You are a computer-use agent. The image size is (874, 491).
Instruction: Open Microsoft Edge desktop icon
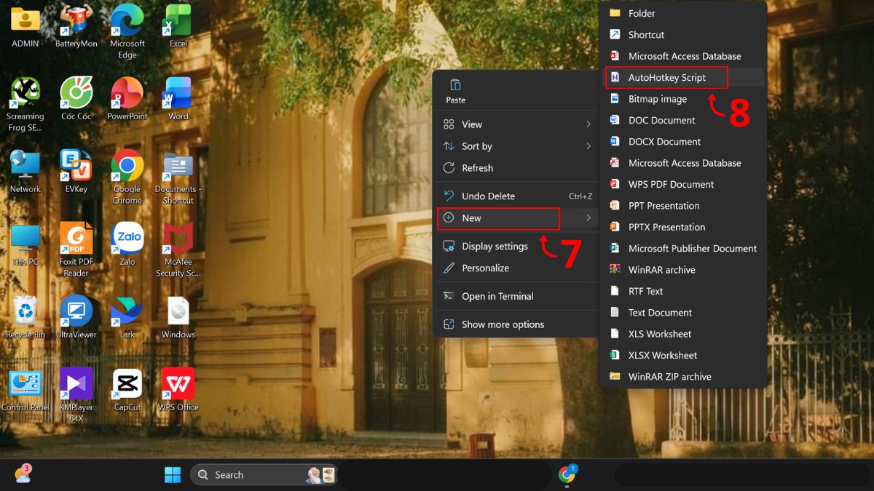pos(127,22)
